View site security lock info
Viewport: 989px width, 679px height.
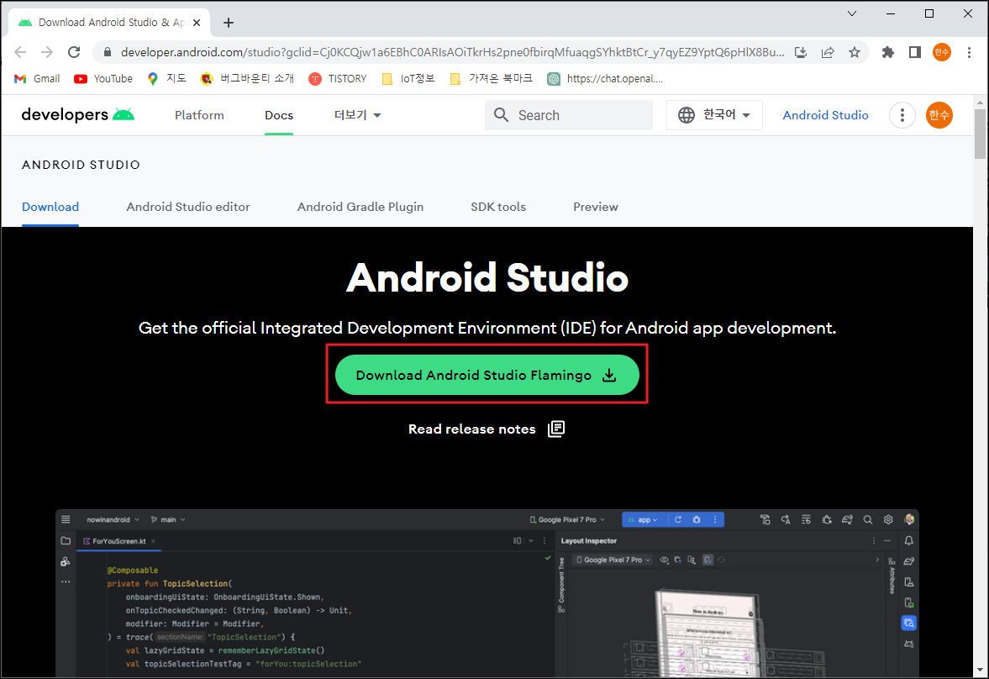pyautogui.click(x=108, y=52)
